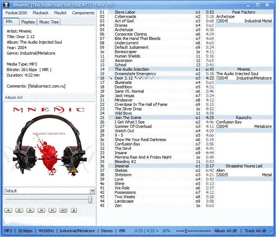Click the Mnemic artist header in playlist

click(244, 69)
